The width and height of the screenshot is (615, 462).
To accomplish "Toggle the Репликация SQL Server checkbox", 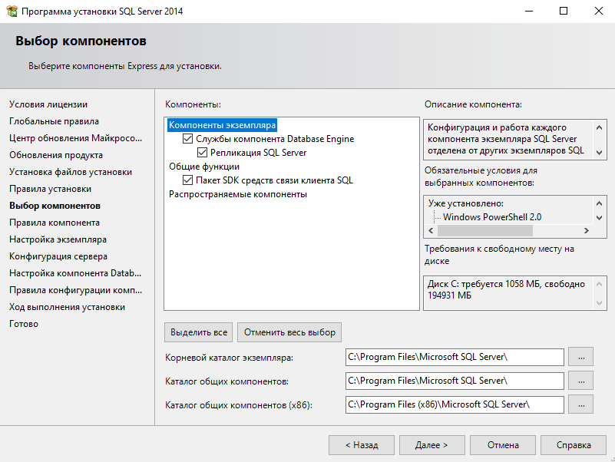I will tap(202, 153).
